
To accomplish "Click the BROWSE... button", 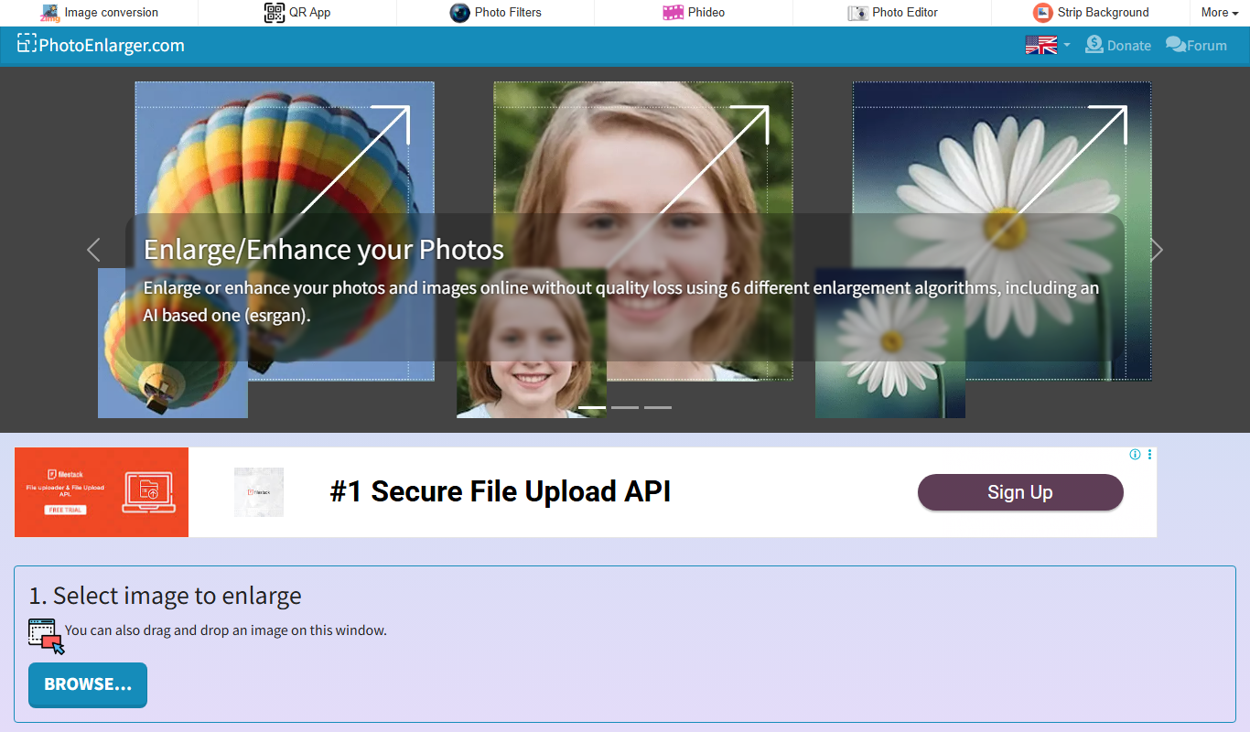I will pos(88,685).
